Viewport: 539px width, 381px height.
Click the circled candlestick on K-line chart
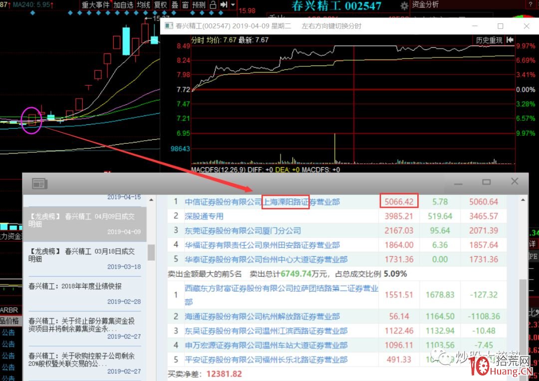[x=32, y=119]
